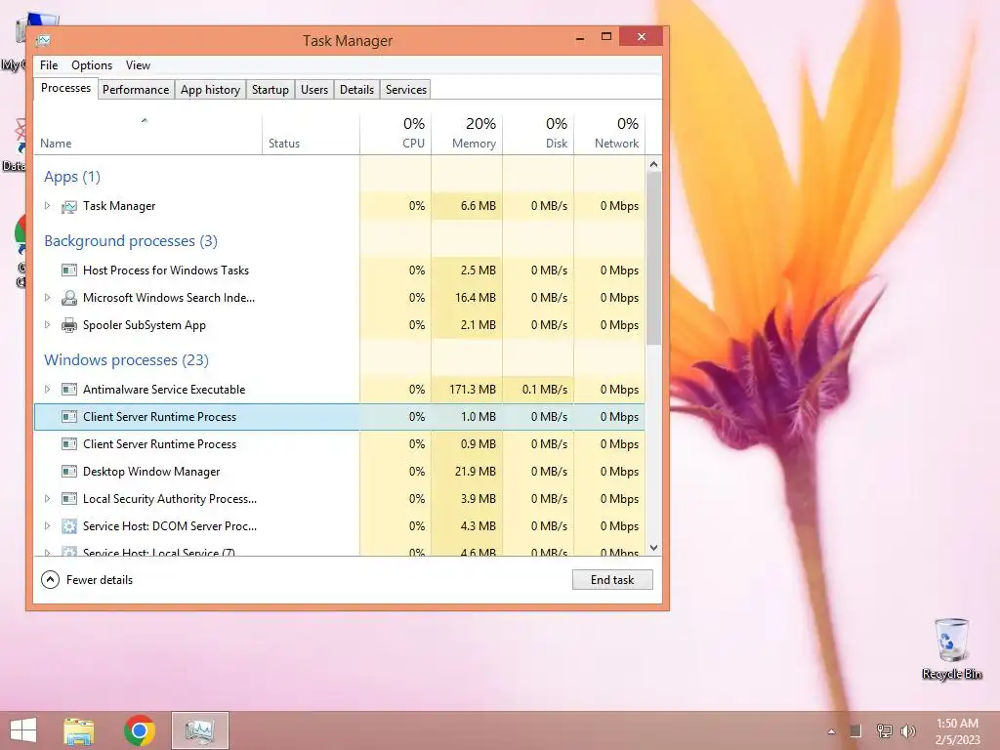Click the highlighted Client Server Runtime Process icon
Image resolution: width=1000 pixels, height=750 pixels.
click(x=69, y=416)
